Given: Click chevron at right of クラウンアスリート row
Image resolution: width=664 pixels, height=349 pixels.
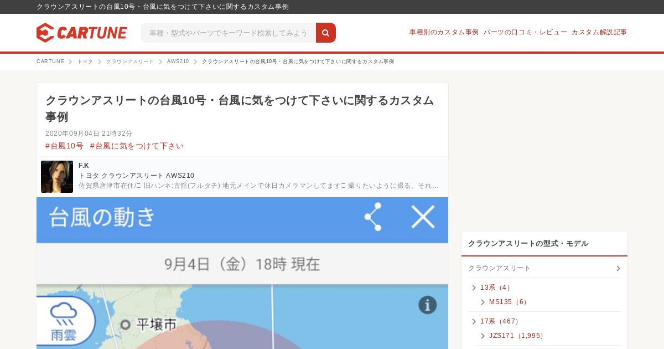Looking at the screenshot, I should click(618, 268).
